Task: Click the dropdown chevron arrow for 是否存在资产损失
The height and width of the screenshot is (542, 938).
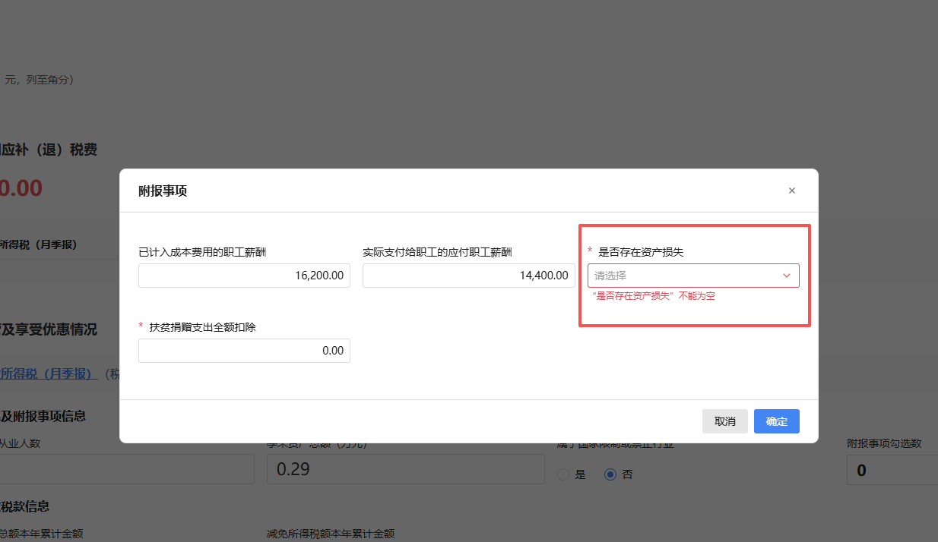Action: tap(787, 276)
